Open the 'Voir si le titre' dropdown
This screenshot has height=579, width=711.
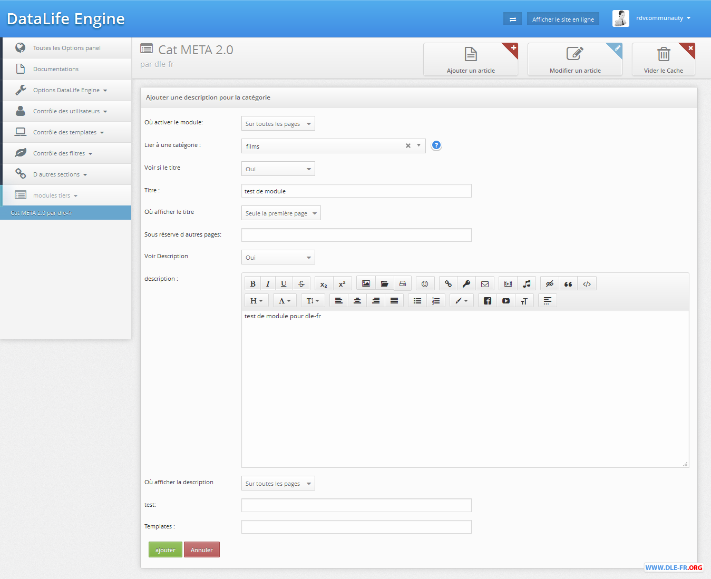tap(278, 169)
